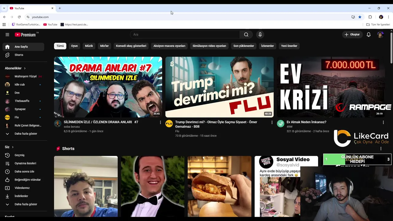Click the 49W channel avatar under Ev video

pyautogui.click(x=280, y=124)
